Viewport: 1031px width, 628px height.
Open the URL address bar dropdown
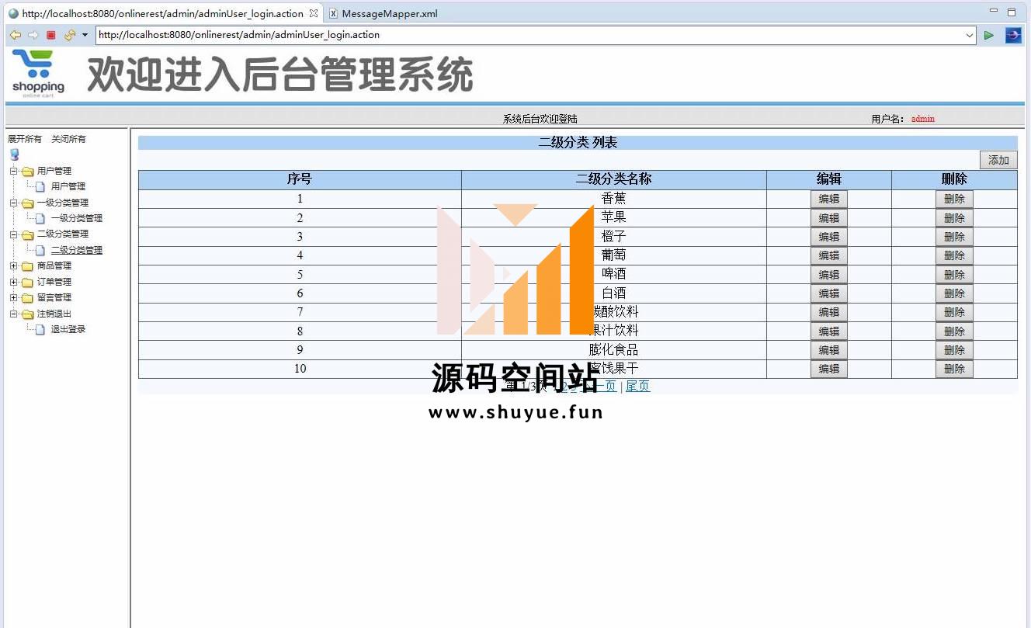click(x=969, y=35)
